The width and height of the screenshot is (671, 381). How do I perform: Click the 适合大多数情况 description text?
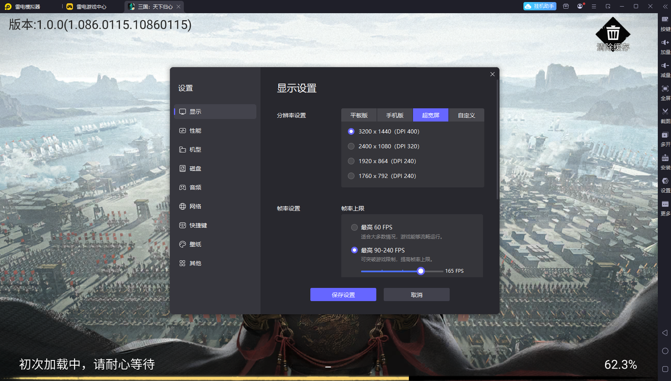402,237
